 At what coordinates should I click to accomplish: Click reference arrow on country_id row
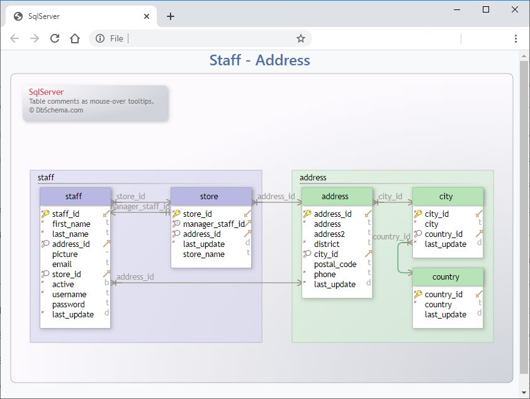479,294
